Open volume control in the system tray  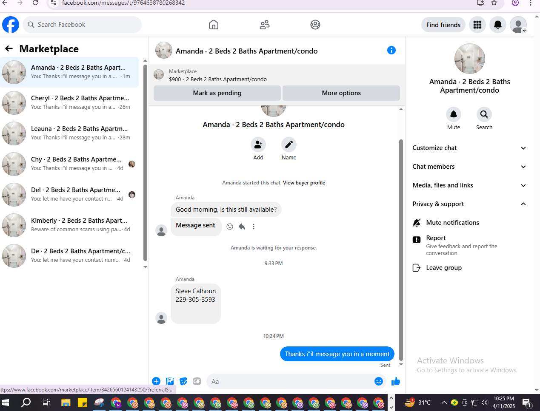[485, 402]
